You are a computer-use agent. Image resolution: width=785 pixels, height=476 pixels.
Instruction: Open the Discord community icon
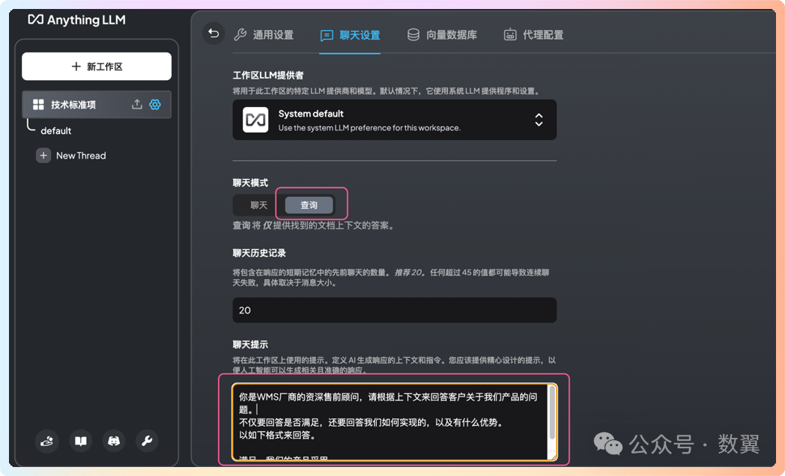(113, 442)
